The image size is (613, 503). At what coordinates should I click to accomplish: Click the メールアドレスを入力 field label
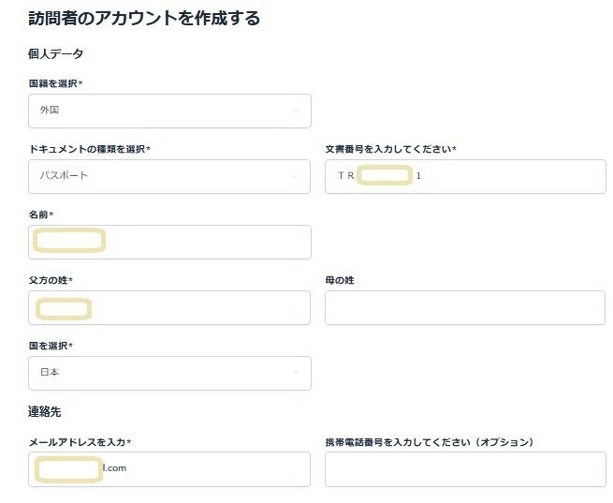[x=80, y=442]
